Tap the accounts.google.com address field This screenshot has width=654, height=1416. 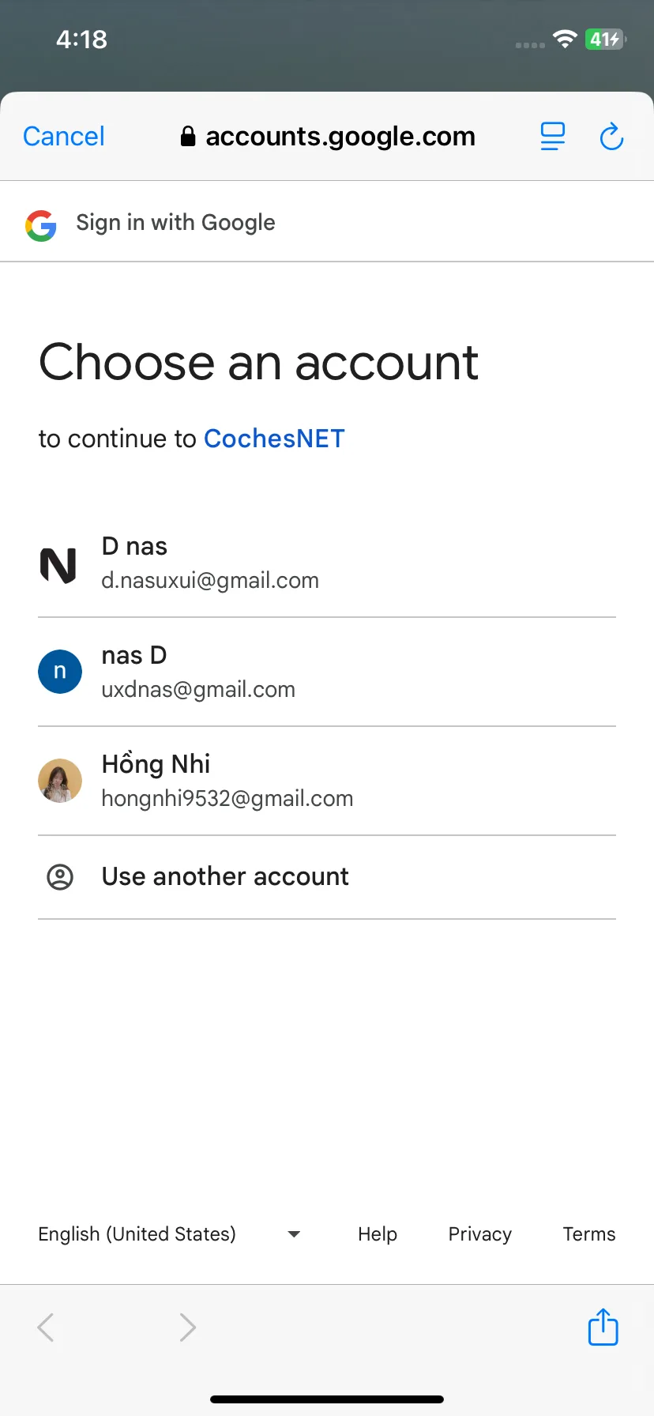pos(328,137)
